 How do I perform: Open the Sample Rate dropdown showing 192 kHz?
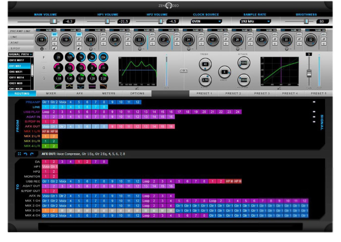pos(255,21)
